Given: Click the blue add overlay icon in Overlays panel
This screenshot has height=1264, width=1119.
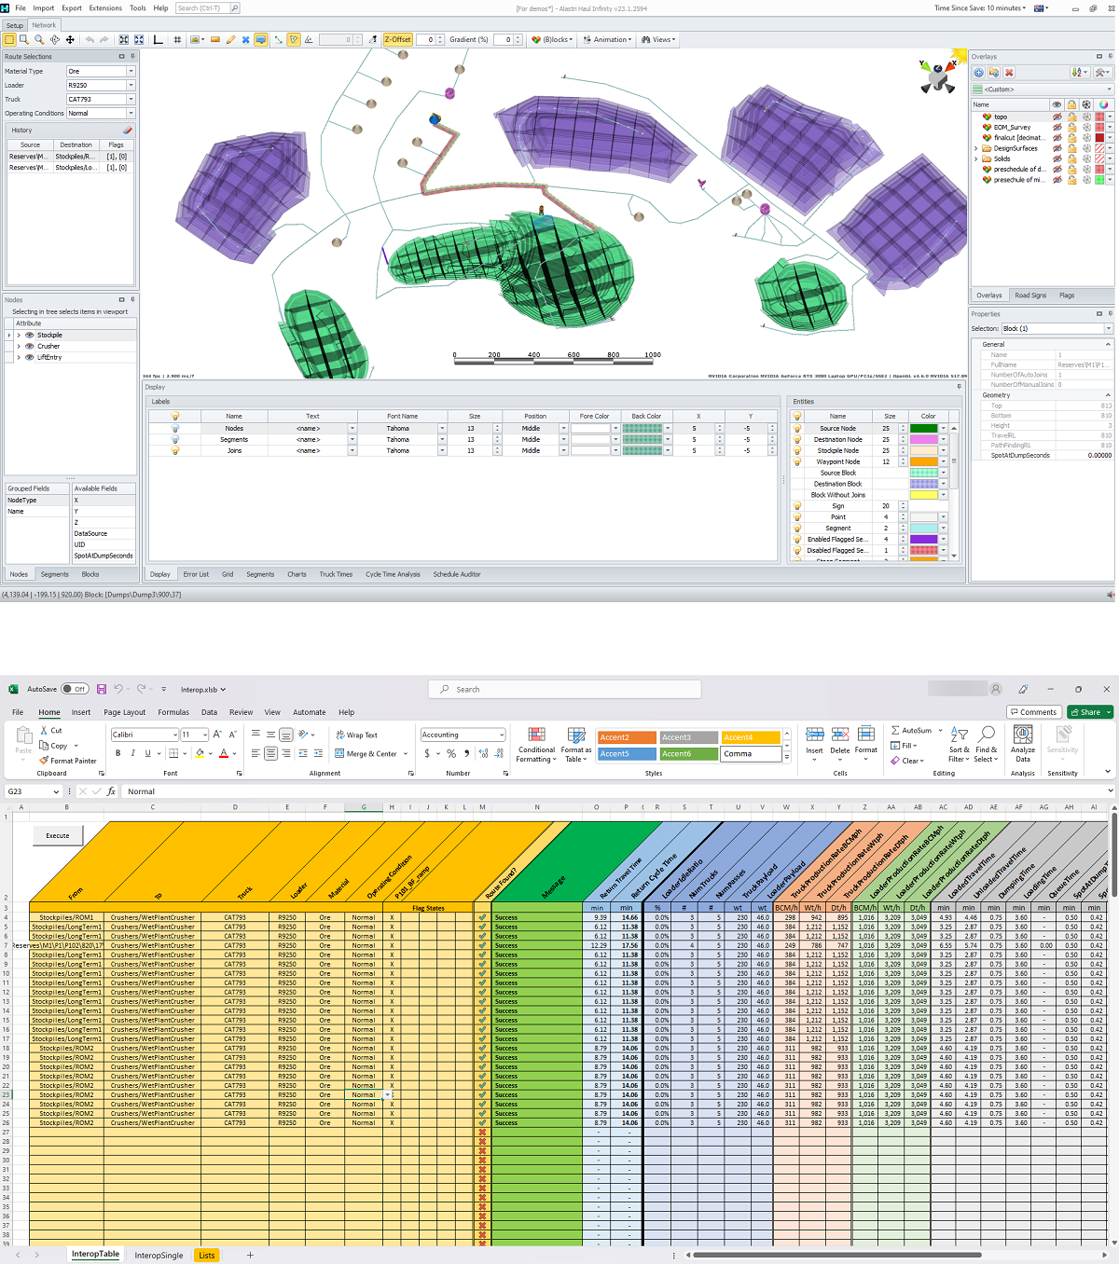Looking at the screenshot, I should (979, 73).
